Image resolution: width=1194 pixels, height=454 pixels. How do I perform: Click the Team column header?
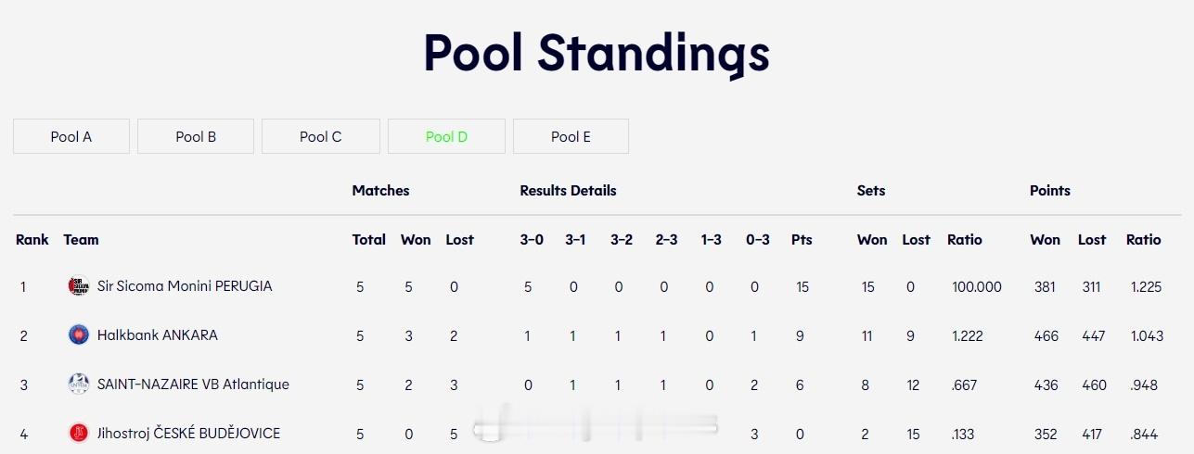tap(81, 239)
